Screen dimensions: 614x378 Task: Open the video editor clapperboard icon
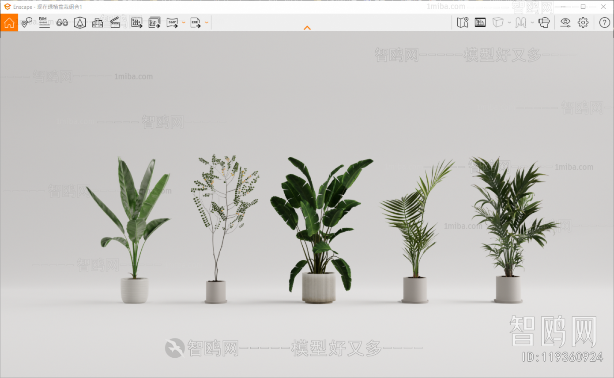tap(115, 22)
